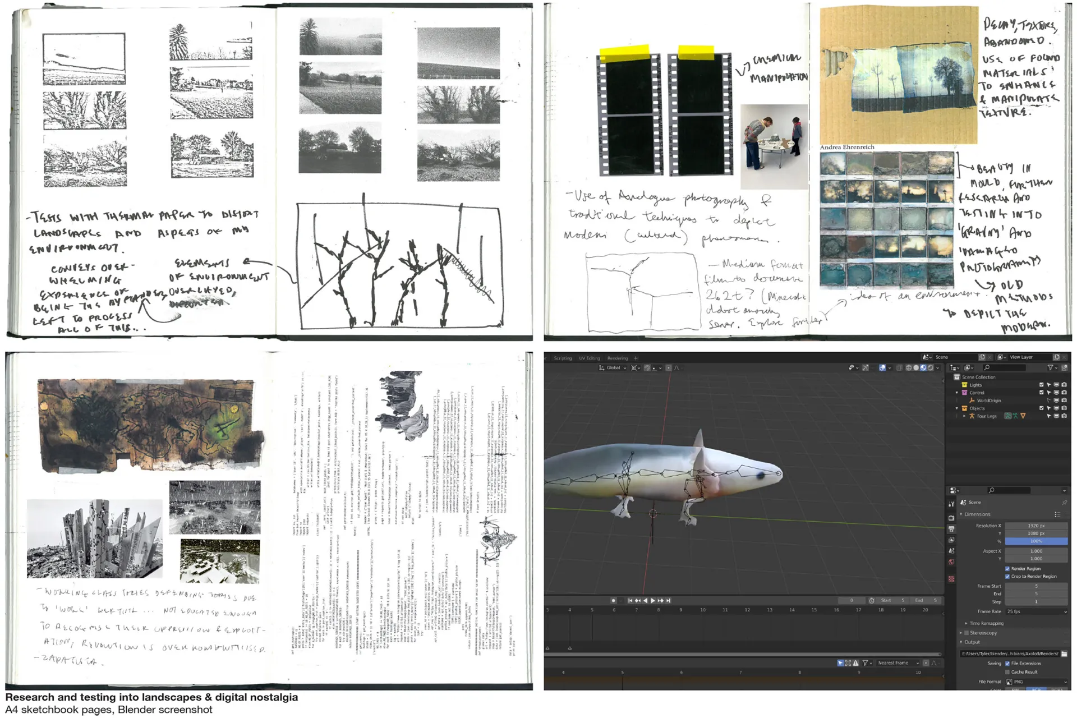Expand the Four Legs armature tree item
The height and width of the screenshot is (718, 1077).
[x=965, y=416]
